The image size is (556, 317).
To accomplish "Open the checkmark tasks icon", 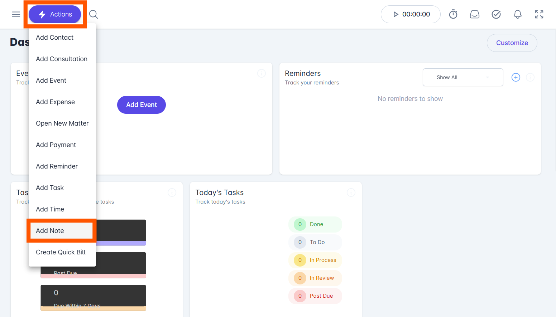I will pos(496,14).
